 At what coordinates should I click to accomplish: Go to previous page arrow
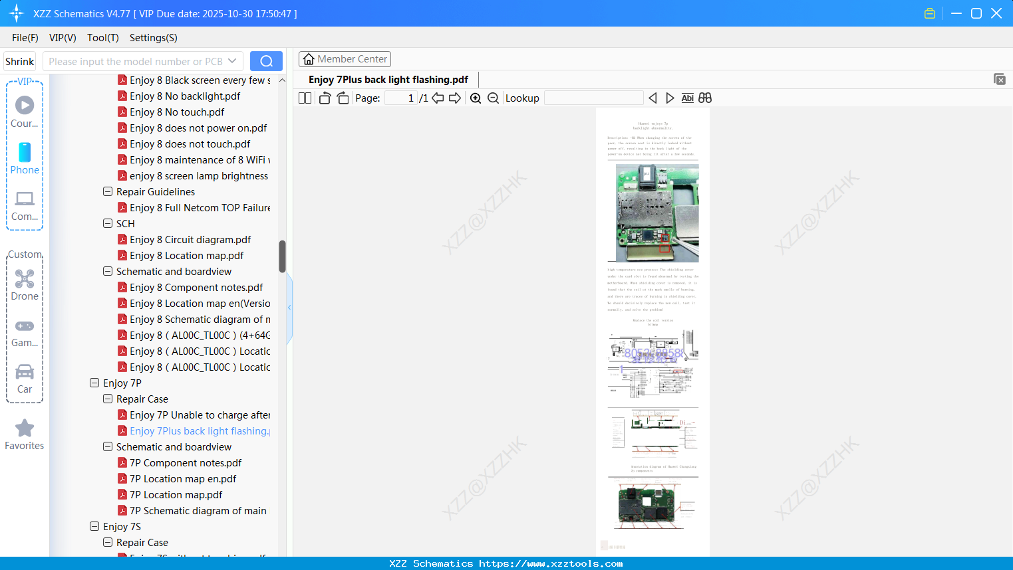[438, 98]
